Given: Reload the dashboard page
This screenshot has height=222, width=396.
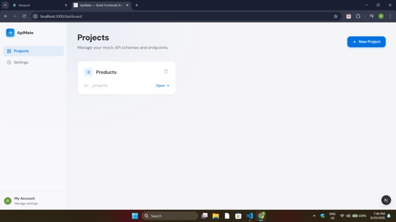Looking at the screenshot, I should point(24,16).
